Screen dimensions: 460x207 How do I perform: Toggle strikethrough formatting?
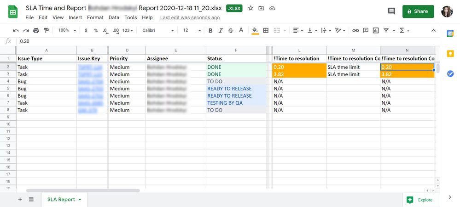pos(231,30)
